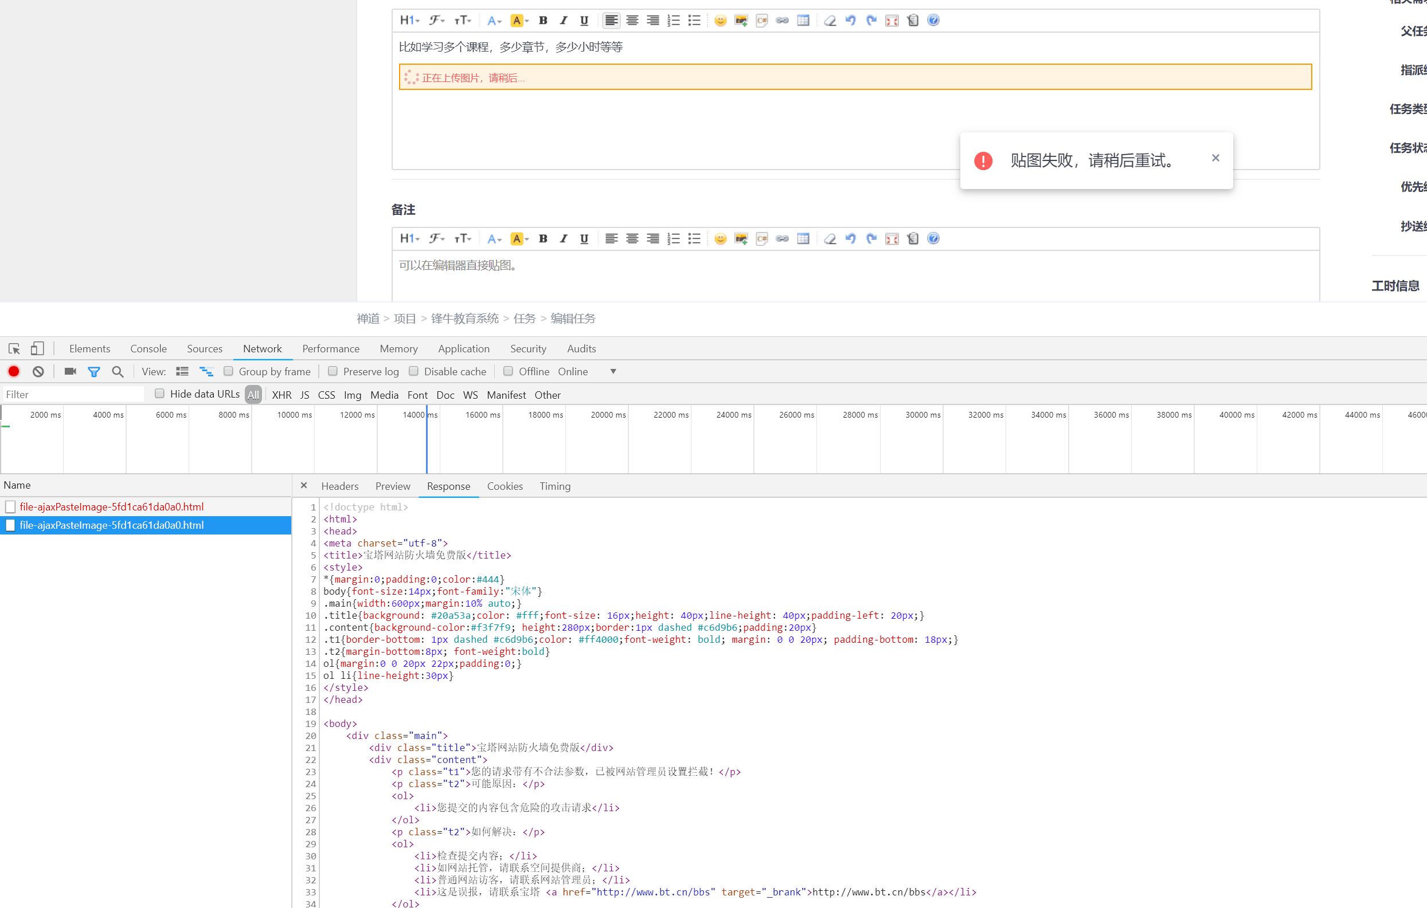Filter network requests by XHR
The height and width of the screenshot is (908, 1427).
pyautogui.click(x=282, y=395)
